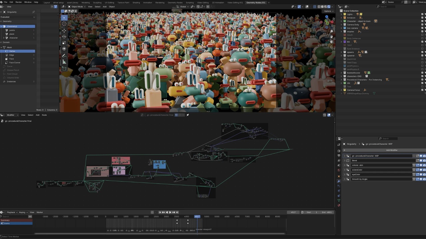Select the Rotate tool in viewport toolbar
The image size is (426, 239).
click(64, 37)
